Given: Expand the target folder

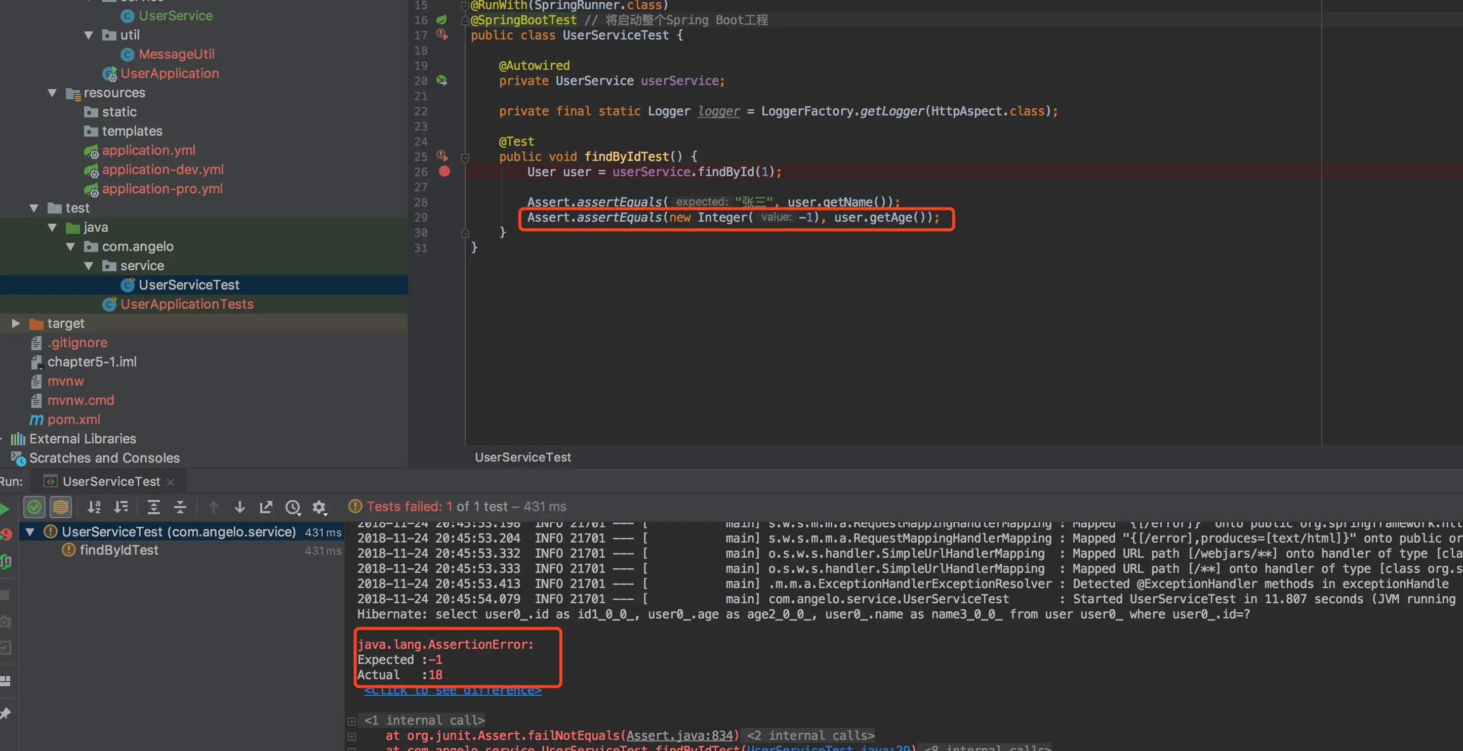Looking at the screenshot, I should [x=16, y=323].
